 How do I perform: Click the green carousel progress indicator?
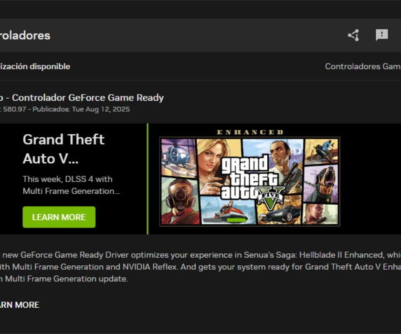click(x=236, y=220)
